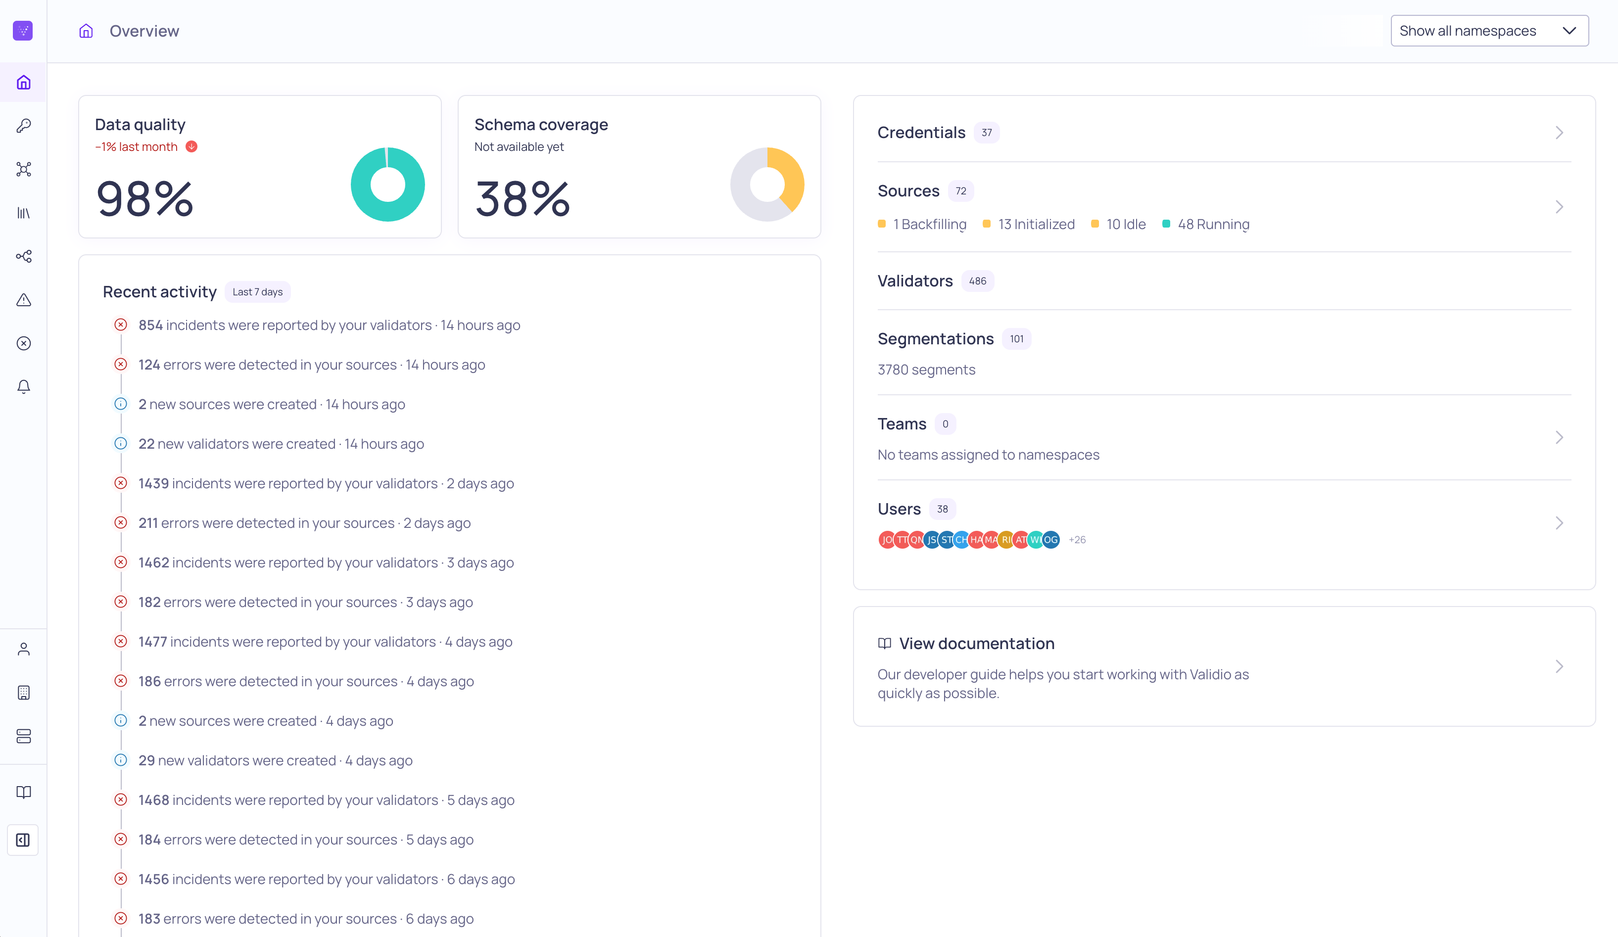
Task: Click the 2 new sources created 4 days ago entry
Action: tap(266, 721)
